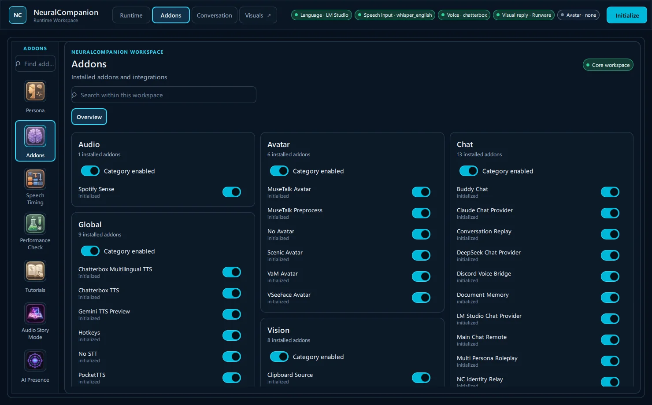
Task: Click the Core workspace badge
Action: coord(608,65)
